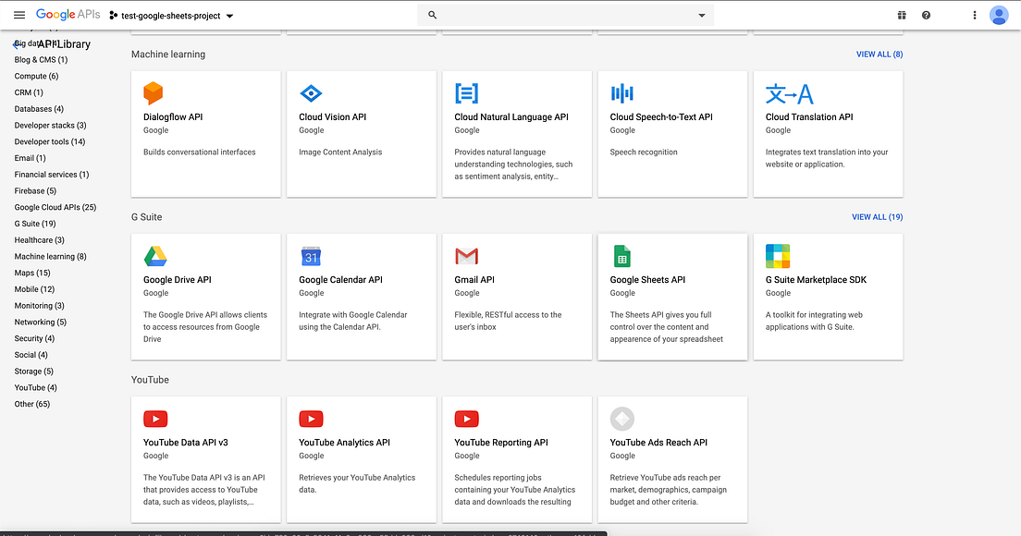Click the YouTube Data API v3 icon
The width and height of the screenshot is (1021, 536).
pos(155,419)
